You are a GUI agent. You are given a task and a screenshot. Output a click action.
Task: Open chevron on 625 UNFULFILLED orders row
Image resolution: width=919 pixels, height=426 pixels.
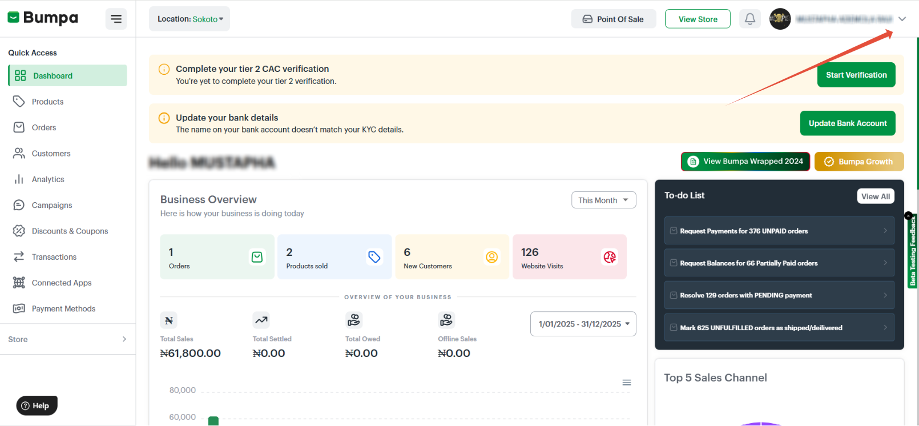coord(885,327)
